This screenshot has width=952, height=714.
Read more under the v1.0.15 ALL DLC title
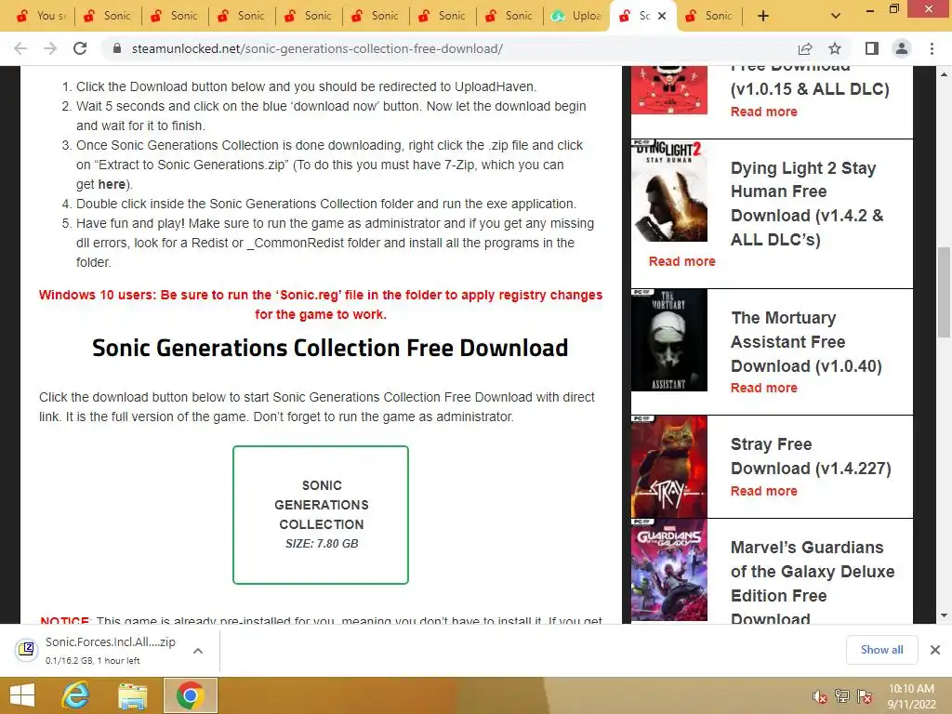[764, 112]
